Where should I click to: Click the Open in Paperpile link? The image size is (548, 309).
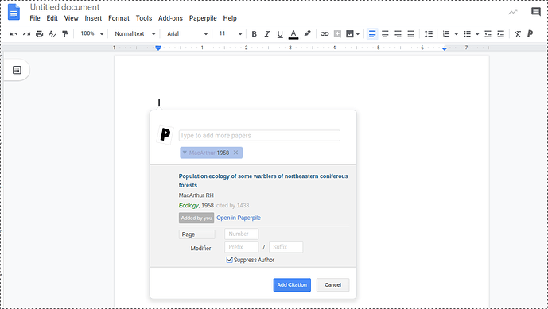(x=239, y=218)
